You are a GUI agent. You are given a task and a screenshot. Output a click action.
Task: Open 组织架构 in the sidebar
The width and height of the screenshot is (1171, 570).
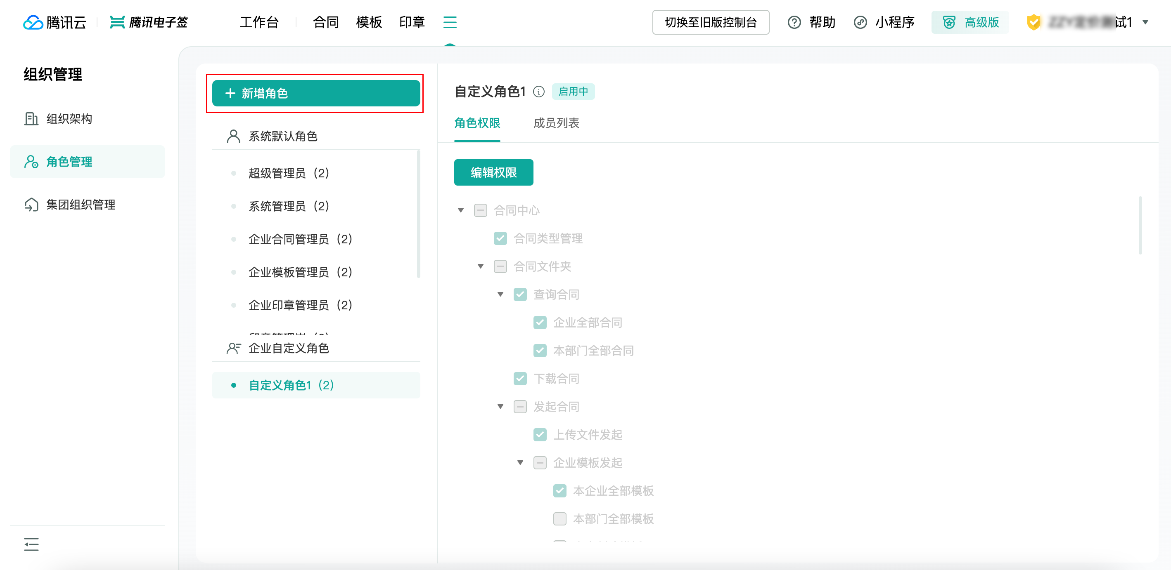click(69, 118)
